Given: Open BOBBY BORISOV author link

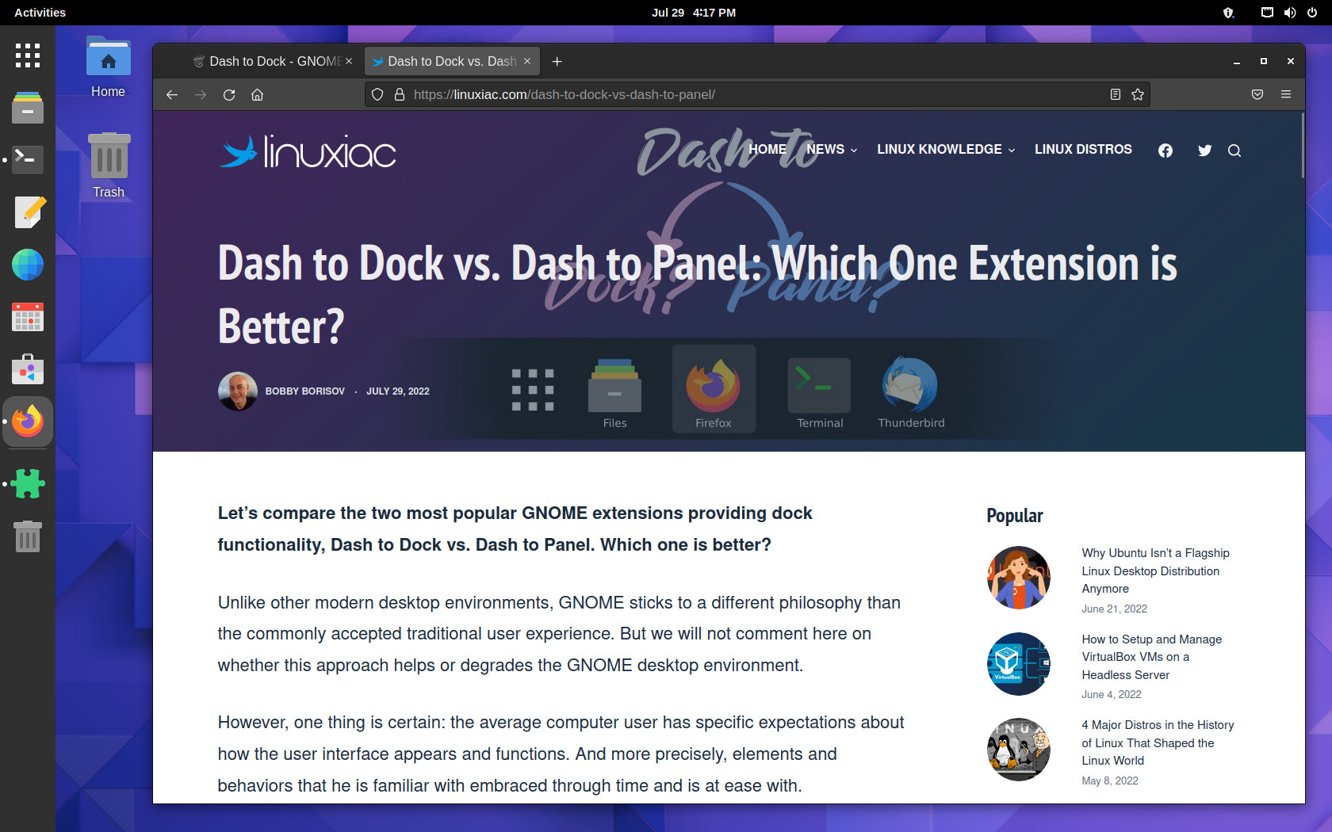Looking at the screenshot, I should [305, 391].
